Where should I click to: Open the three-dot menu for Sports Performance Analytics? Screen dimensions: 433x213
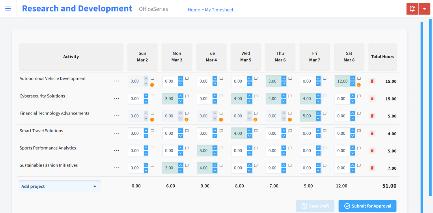(117, 151)
